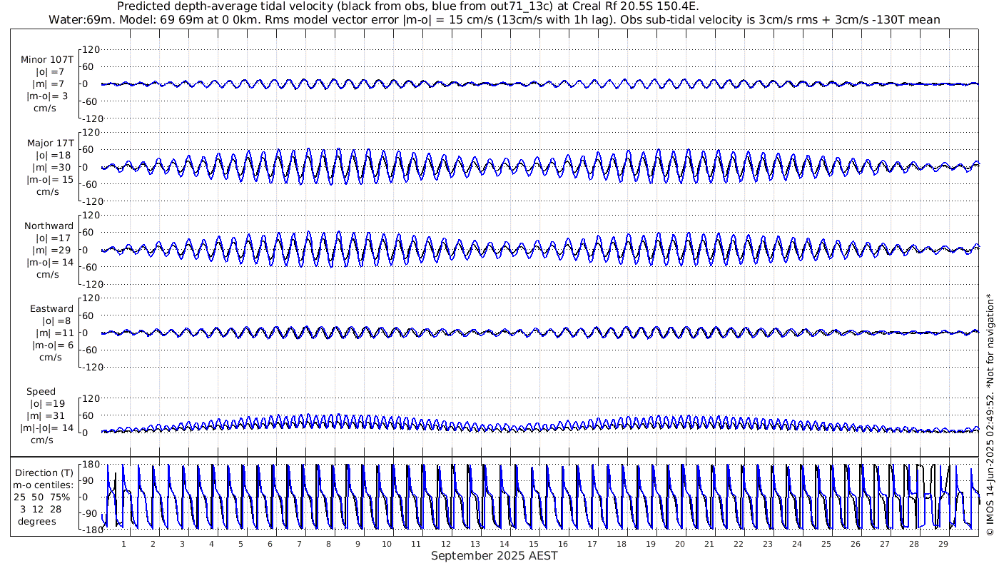Click the '|m| =11' value
Image resolution: width=999 pixels, height=571 pixels.
(54, 333)
